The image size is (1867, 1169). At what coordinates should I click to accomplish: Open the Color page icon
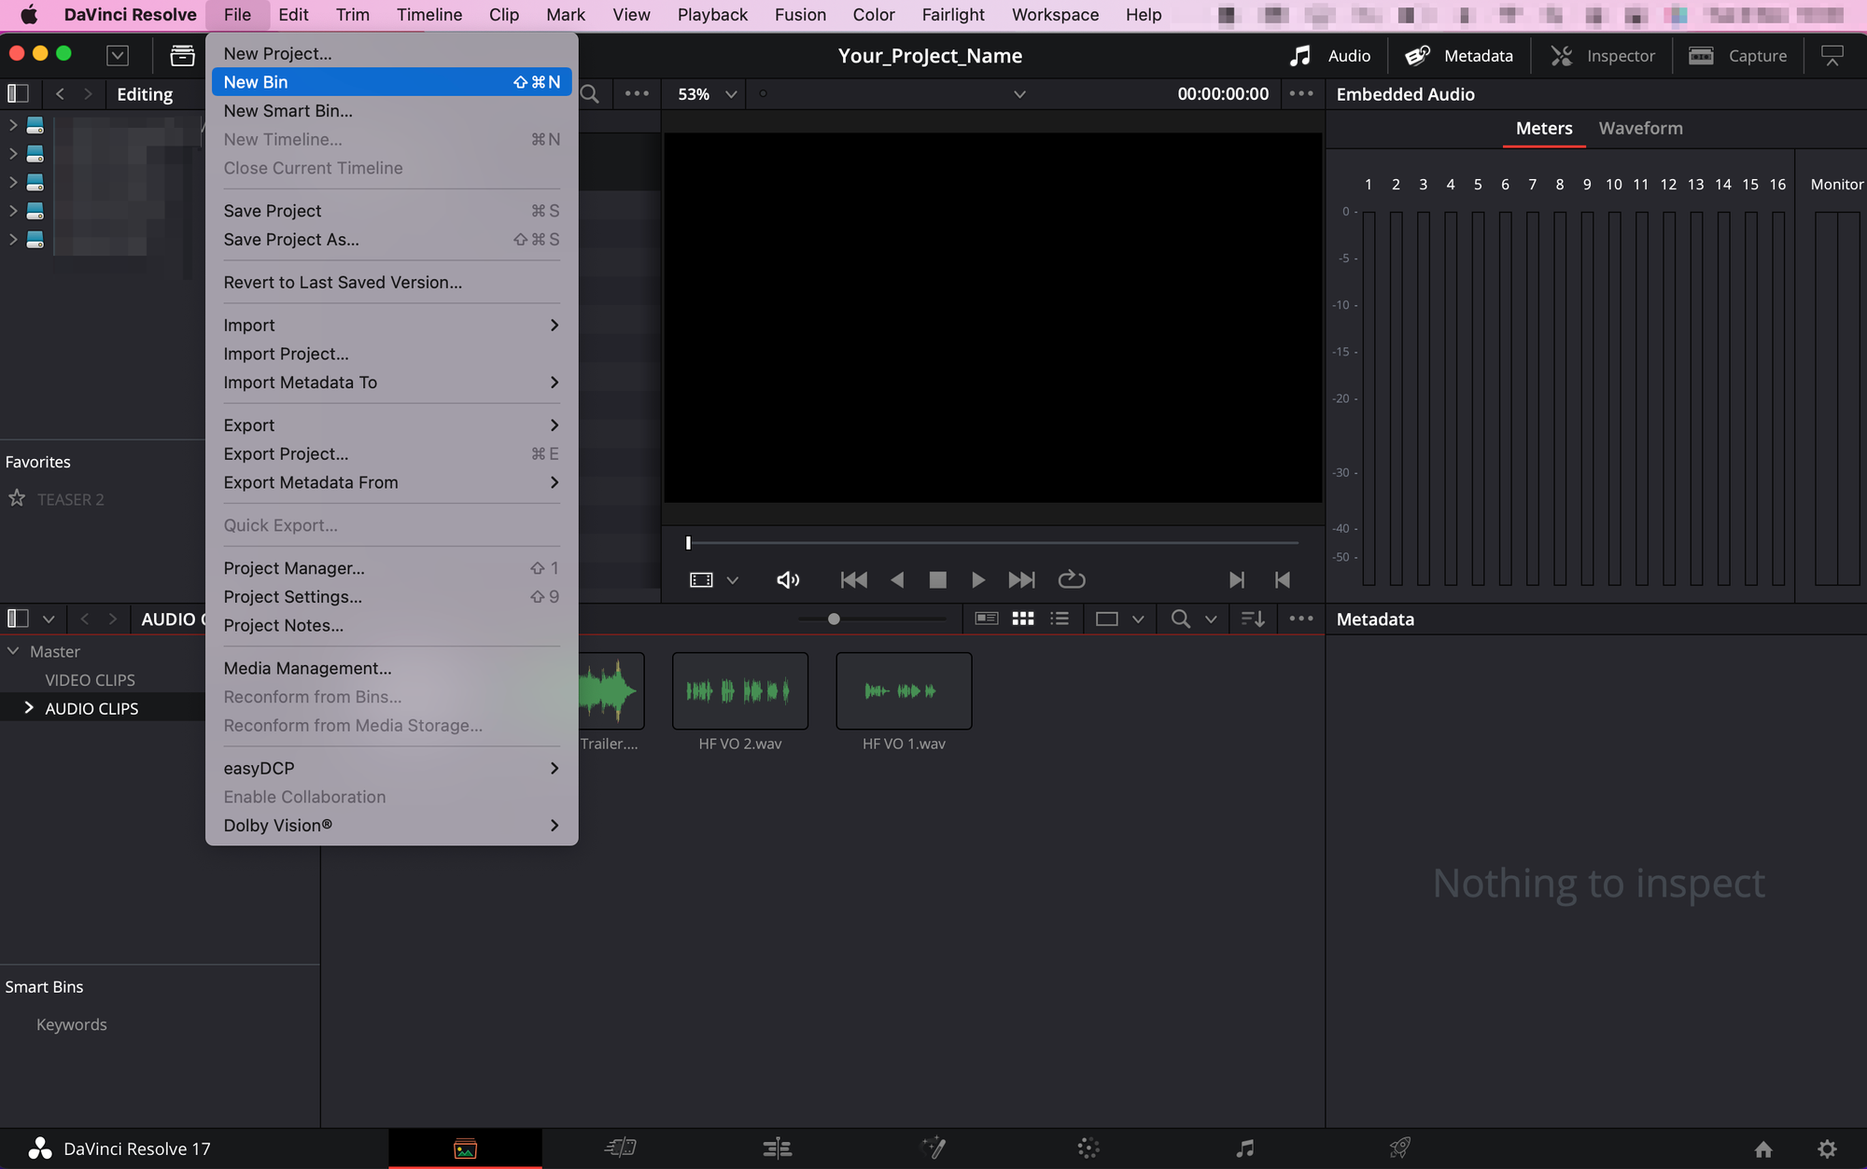click(x=1088, y=1148)
